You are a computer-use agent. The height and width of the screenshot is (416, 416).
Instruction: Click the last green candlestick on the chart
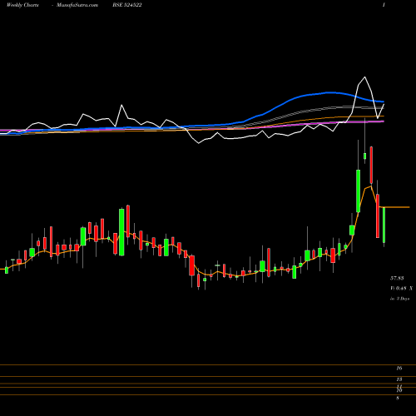(384, 225)
